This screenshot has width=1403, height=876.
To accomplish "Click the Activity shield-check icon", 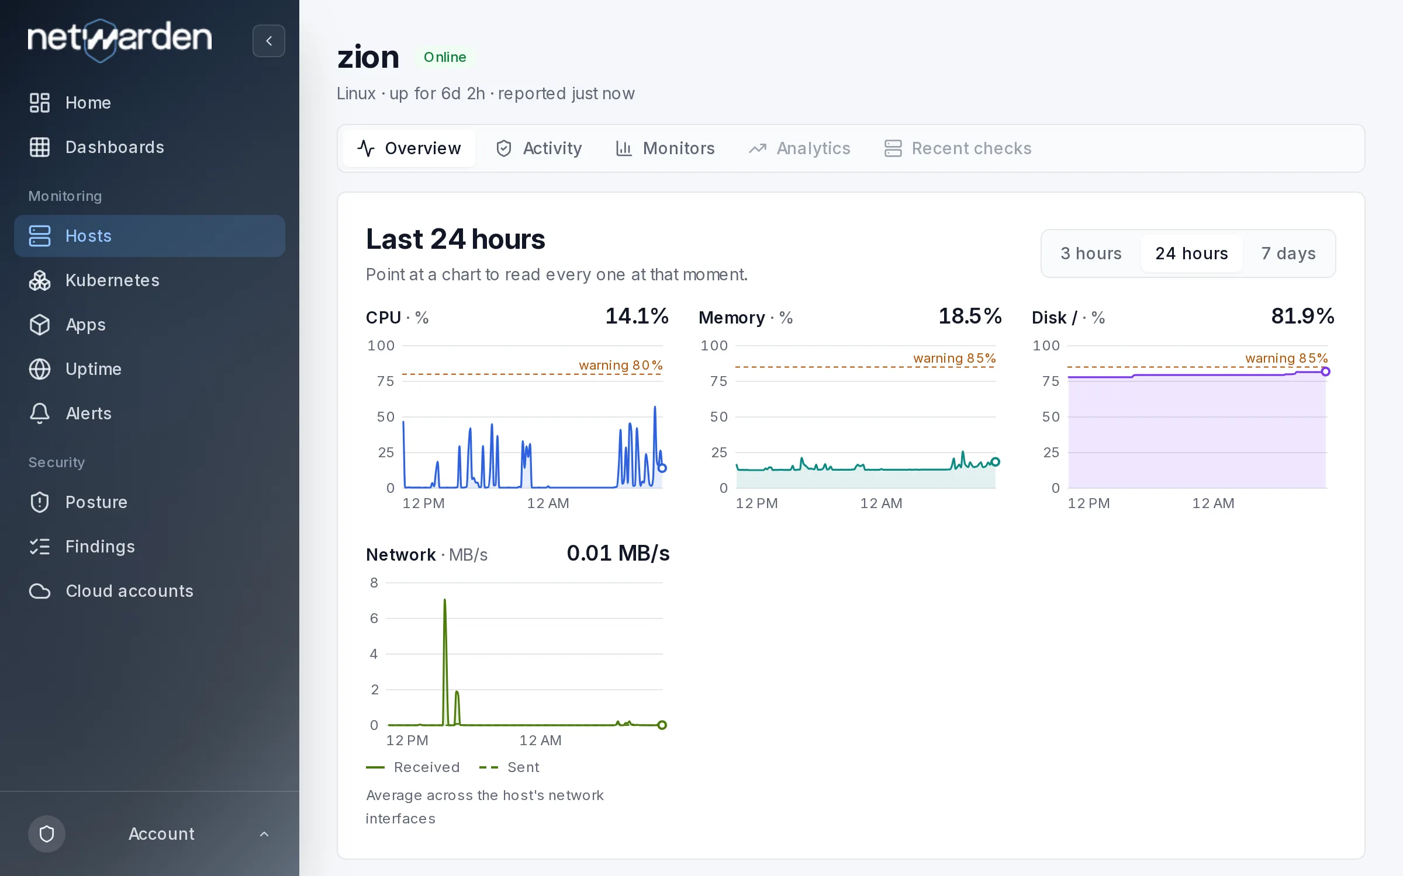I will point(504,148).
